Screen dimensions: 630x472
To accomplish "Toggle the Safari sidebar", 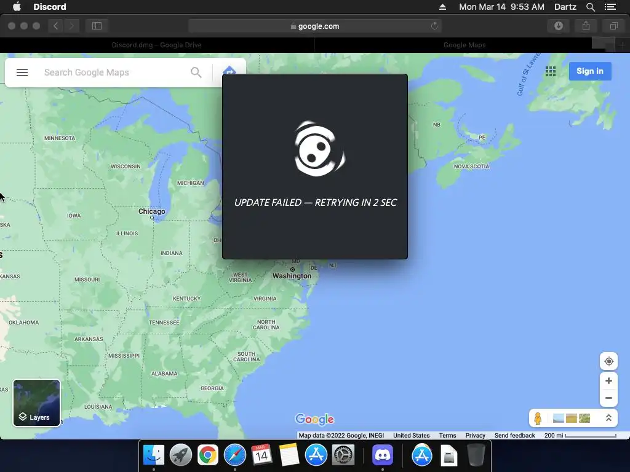I will pos(97,26).
